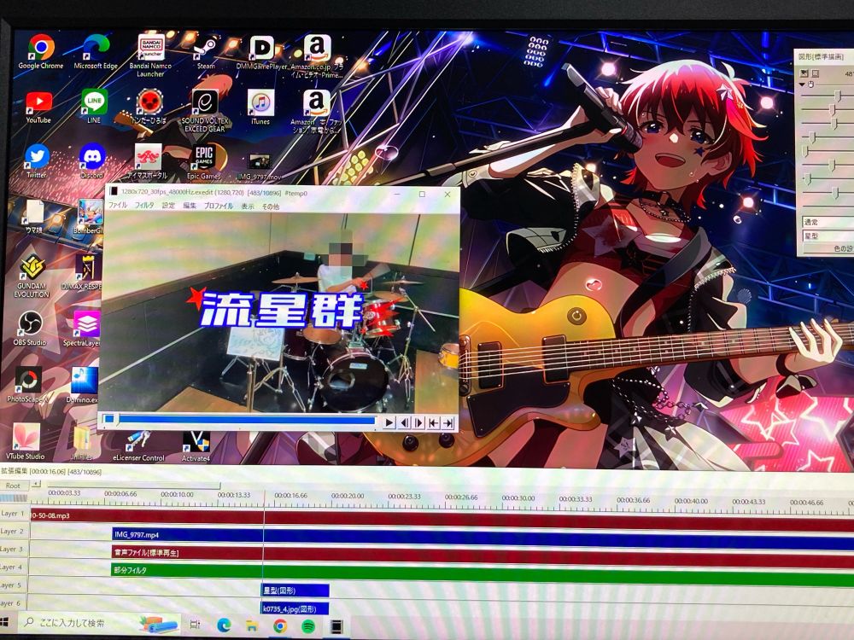
Task: Step back one frame in preview
Action: [x=404, y=423]
